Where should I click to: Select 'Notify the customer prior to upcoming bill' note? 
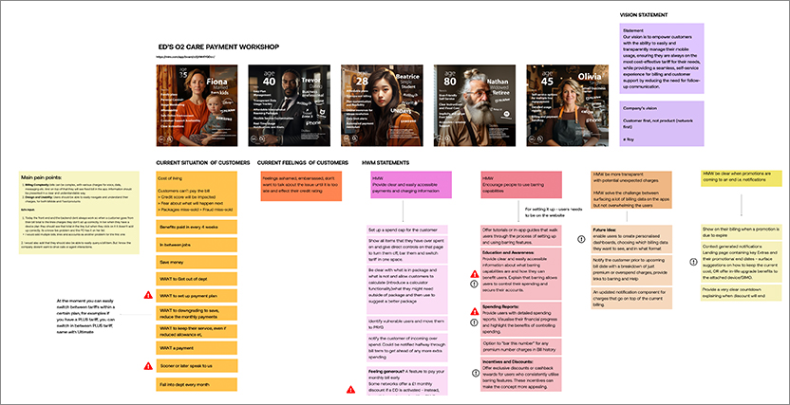pos(631,270)
